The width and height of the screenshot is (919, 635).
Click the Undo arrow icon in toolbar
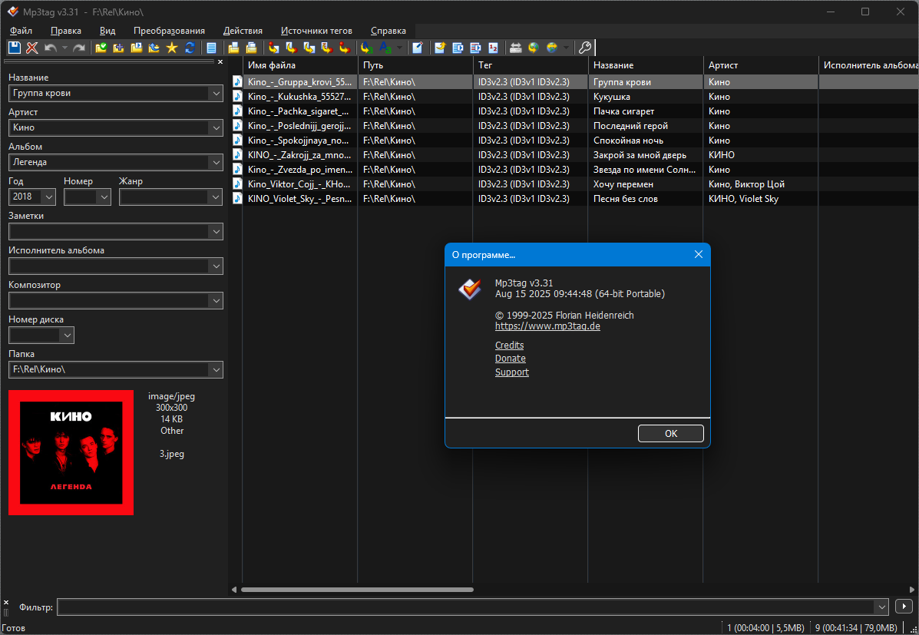click(51, 48)
